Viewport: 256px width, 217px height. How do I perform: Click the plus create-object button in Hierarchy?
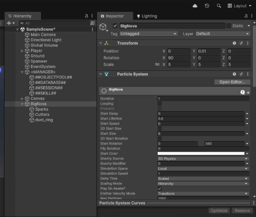9,23
